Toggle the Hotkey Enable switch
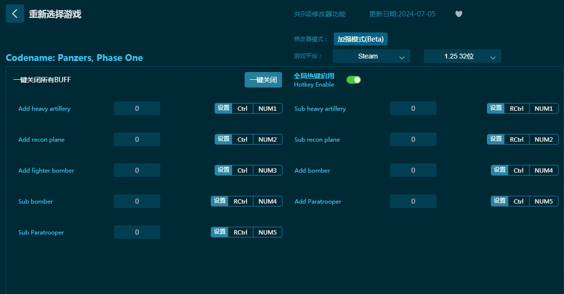Viewport: 564px width, 294px height. click(x=354, y=80)
